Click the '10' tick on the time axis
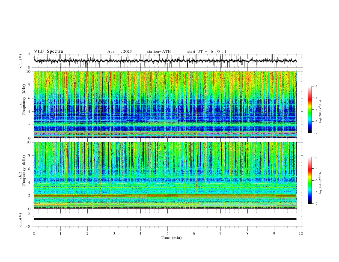Viewport: 339px width, 262px height. point(301,233)
